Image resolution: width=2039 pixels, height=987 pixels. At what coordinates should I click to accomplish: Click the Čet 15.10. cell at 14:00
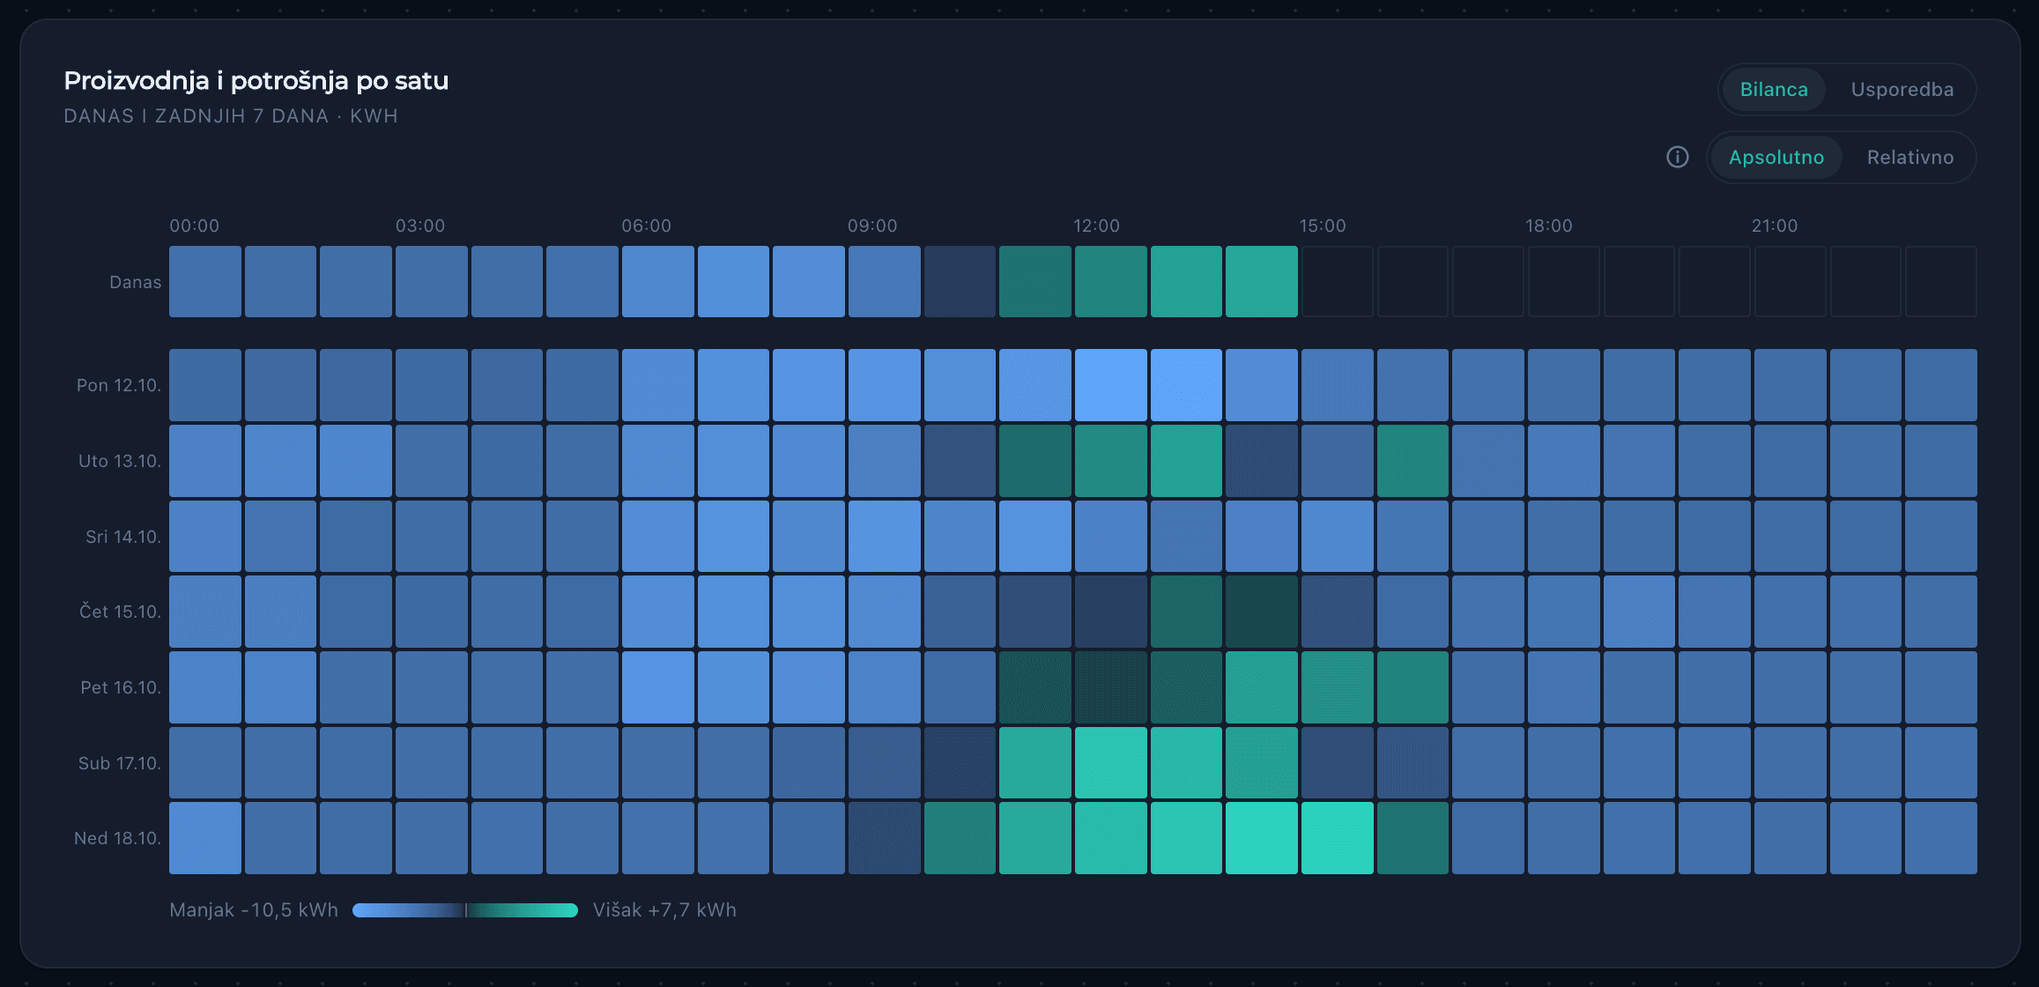(x=1261, y=612)
